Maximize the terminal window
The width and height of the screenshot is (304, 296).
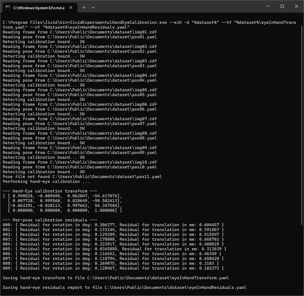(282, 6)
